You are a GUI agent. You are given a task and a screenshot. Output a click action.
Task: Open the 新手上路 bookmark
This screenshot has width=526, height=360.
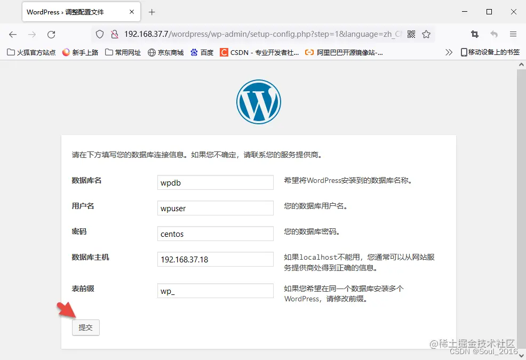(80, 52)
